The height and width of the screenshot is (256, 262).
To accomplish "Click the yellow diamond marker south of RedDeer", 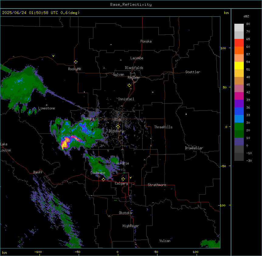I will coord(129,85).
